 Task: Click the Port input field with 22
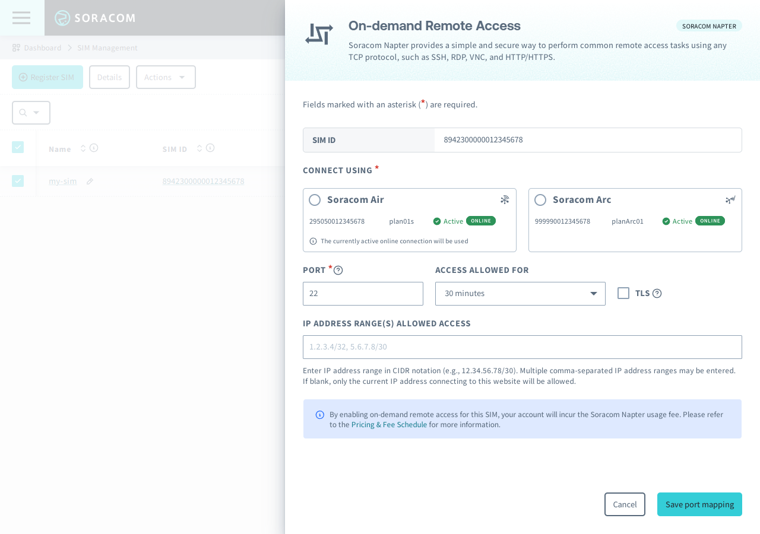(x=363, y=294)
